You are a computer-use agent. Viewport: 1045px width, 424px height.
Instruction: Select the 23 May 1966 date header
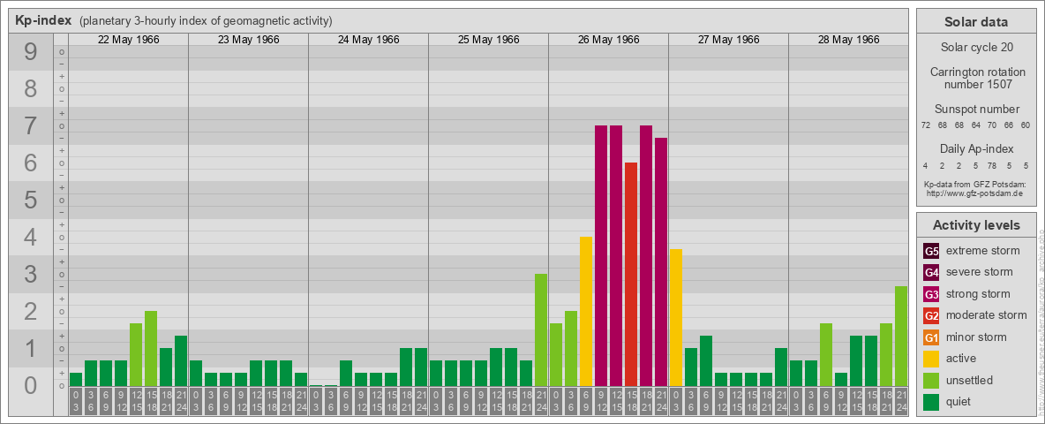pos(249,40)
